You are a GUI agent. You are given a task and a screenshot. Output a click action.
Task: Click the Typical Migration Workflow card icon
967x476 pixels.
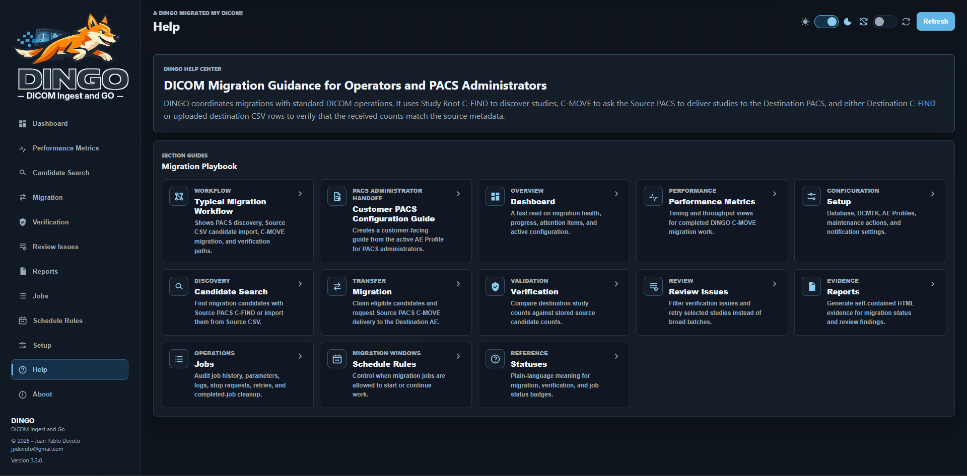179,196
